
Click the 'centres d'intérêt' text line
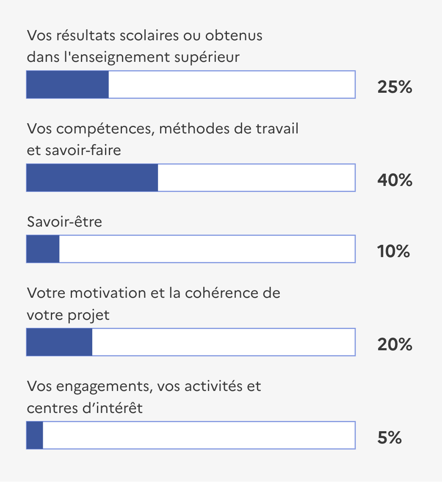point(85,408)
